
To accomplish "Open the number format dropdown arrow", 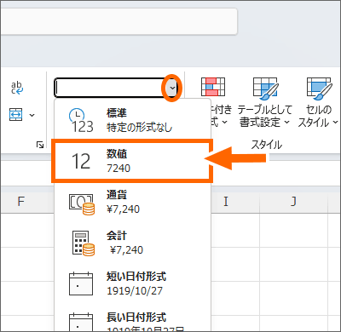I will pos(172,88).
